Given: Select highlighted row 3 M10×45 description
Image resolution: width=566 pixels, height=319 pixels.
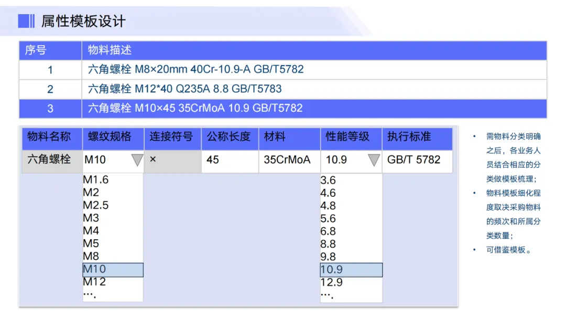Looking at the screenshot, I should [195, 109].
